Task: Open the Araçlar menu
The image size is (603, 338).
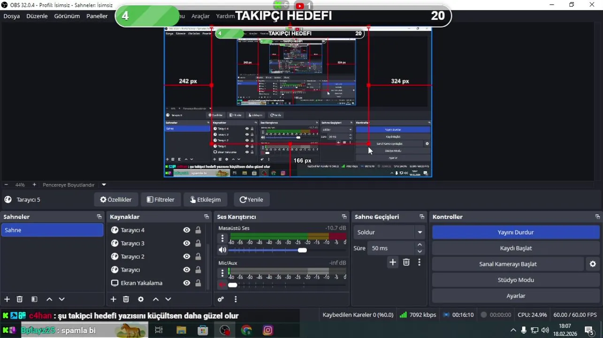Action: pyautogui.click(x=200, y=16)
